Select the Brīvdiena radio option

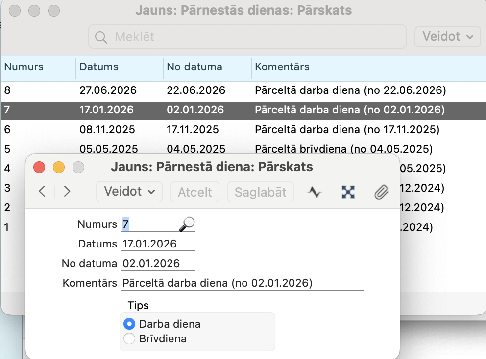click(x=129, y=338)
